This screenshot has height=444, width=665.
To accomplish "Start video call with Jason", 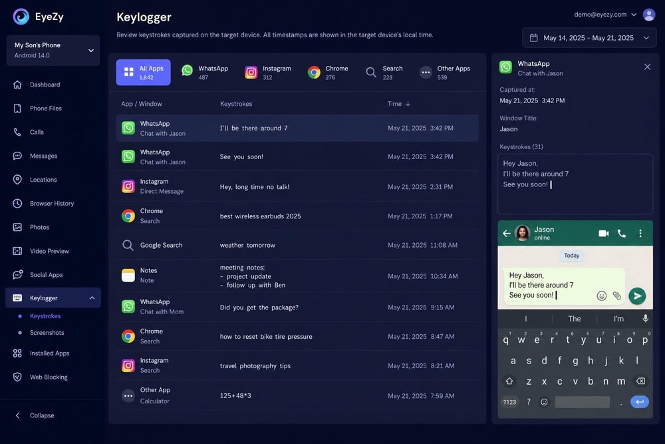I will click(x=604, y=233).
